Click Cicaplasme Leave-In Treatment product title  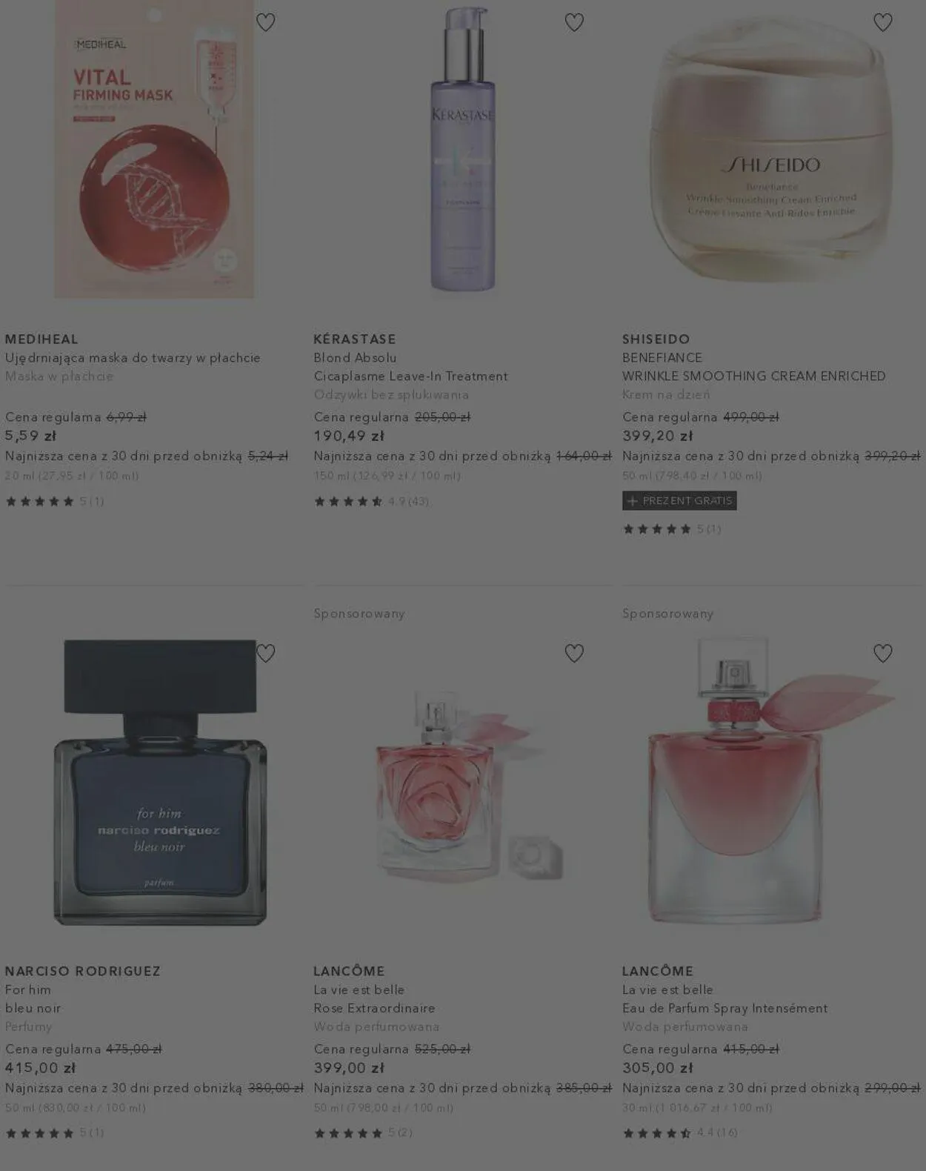pyautogui.click(x=411, y=376)
